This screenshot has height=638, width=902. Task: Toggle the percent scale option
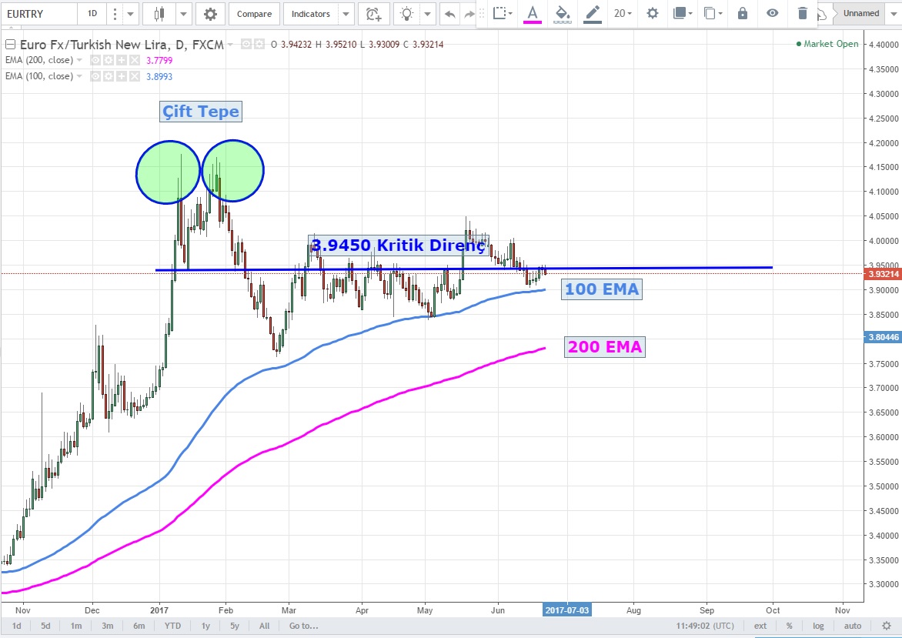point(789,626)
